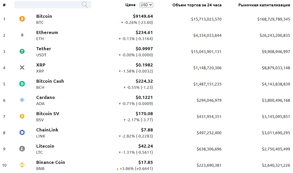Open the Litecoin coin link
The width and height of the screenshot is (293, 173).
[45, 146]
